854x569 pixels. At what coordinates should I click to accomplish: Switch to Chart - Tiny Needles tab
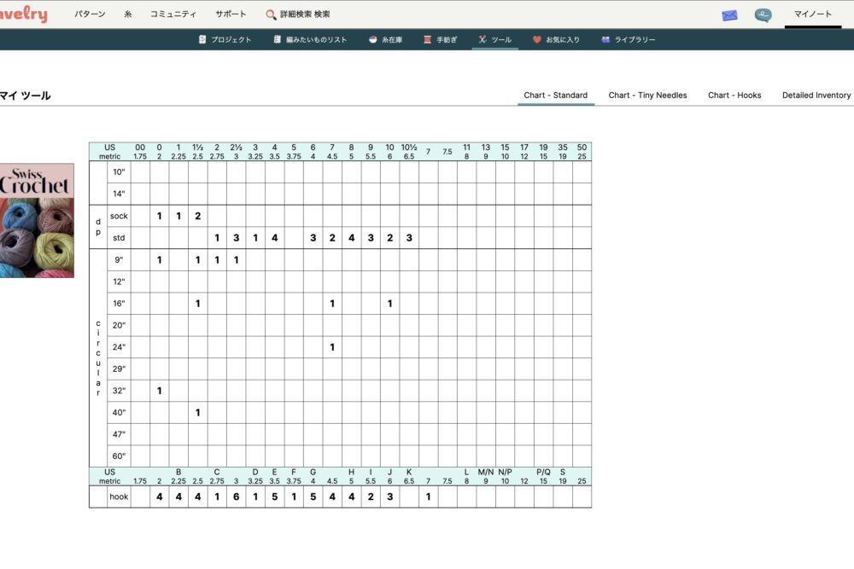[x=647, y=96]
